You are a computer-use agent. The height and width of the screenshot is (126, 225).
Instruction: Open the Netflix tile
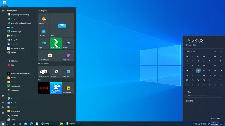(44, 88)
